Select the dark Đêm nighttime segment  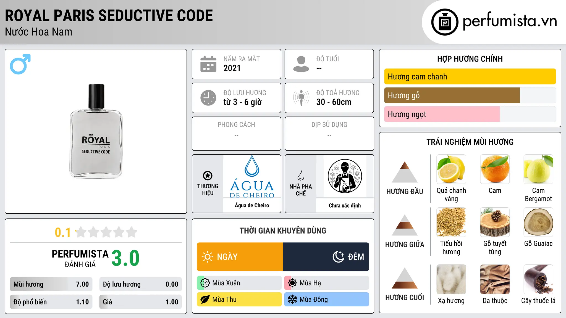tap(326, 257)
